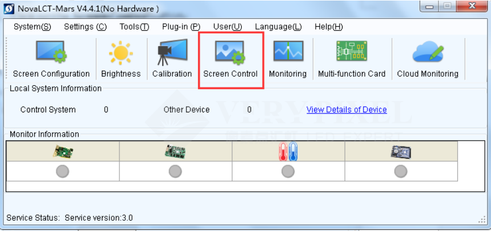The height and width of the screenshot is (231, 491).
Task: Click the Local System Information heading
Action: pos(55,89)
